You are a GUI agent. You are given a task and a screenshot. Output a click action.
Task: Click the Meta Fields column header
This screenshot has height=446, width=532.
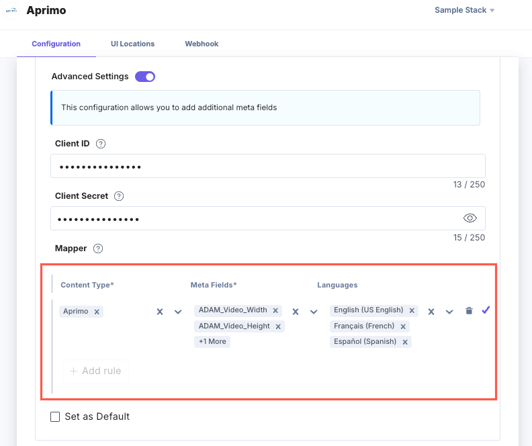click(214, 285)
